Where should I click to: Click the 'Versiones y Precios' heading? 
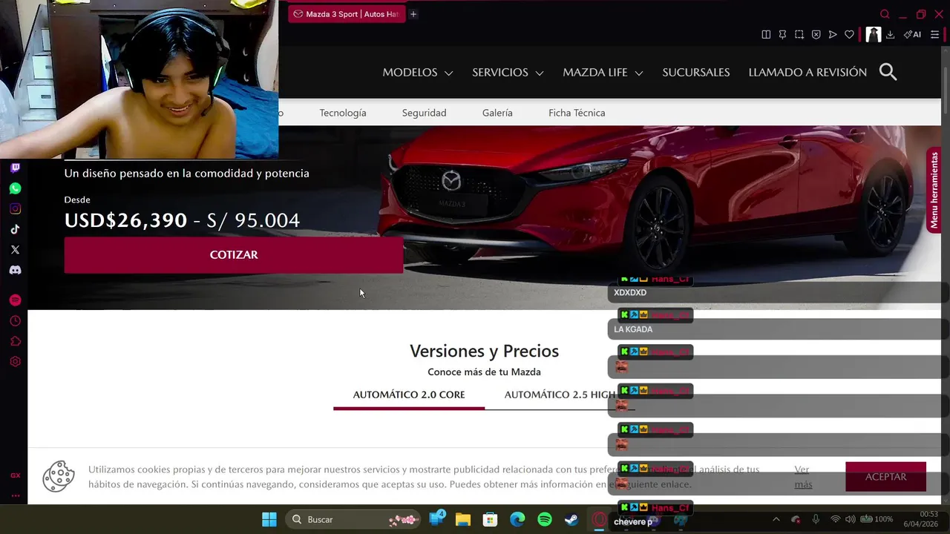click(x=484, y=351)
